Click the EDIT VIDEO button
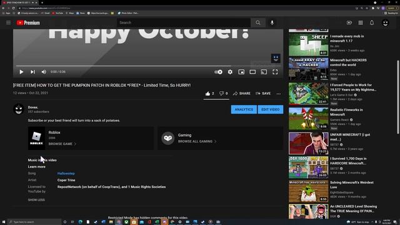400x225 pixels. tap(271, 109)
